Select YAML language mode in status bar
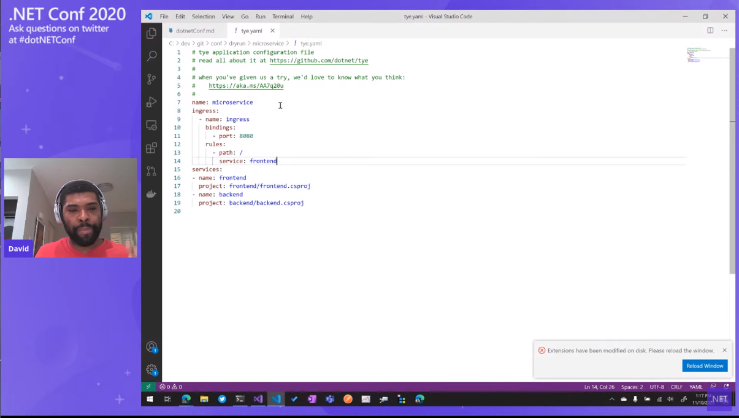Screen dimensions: 739x418 (695, 387)
